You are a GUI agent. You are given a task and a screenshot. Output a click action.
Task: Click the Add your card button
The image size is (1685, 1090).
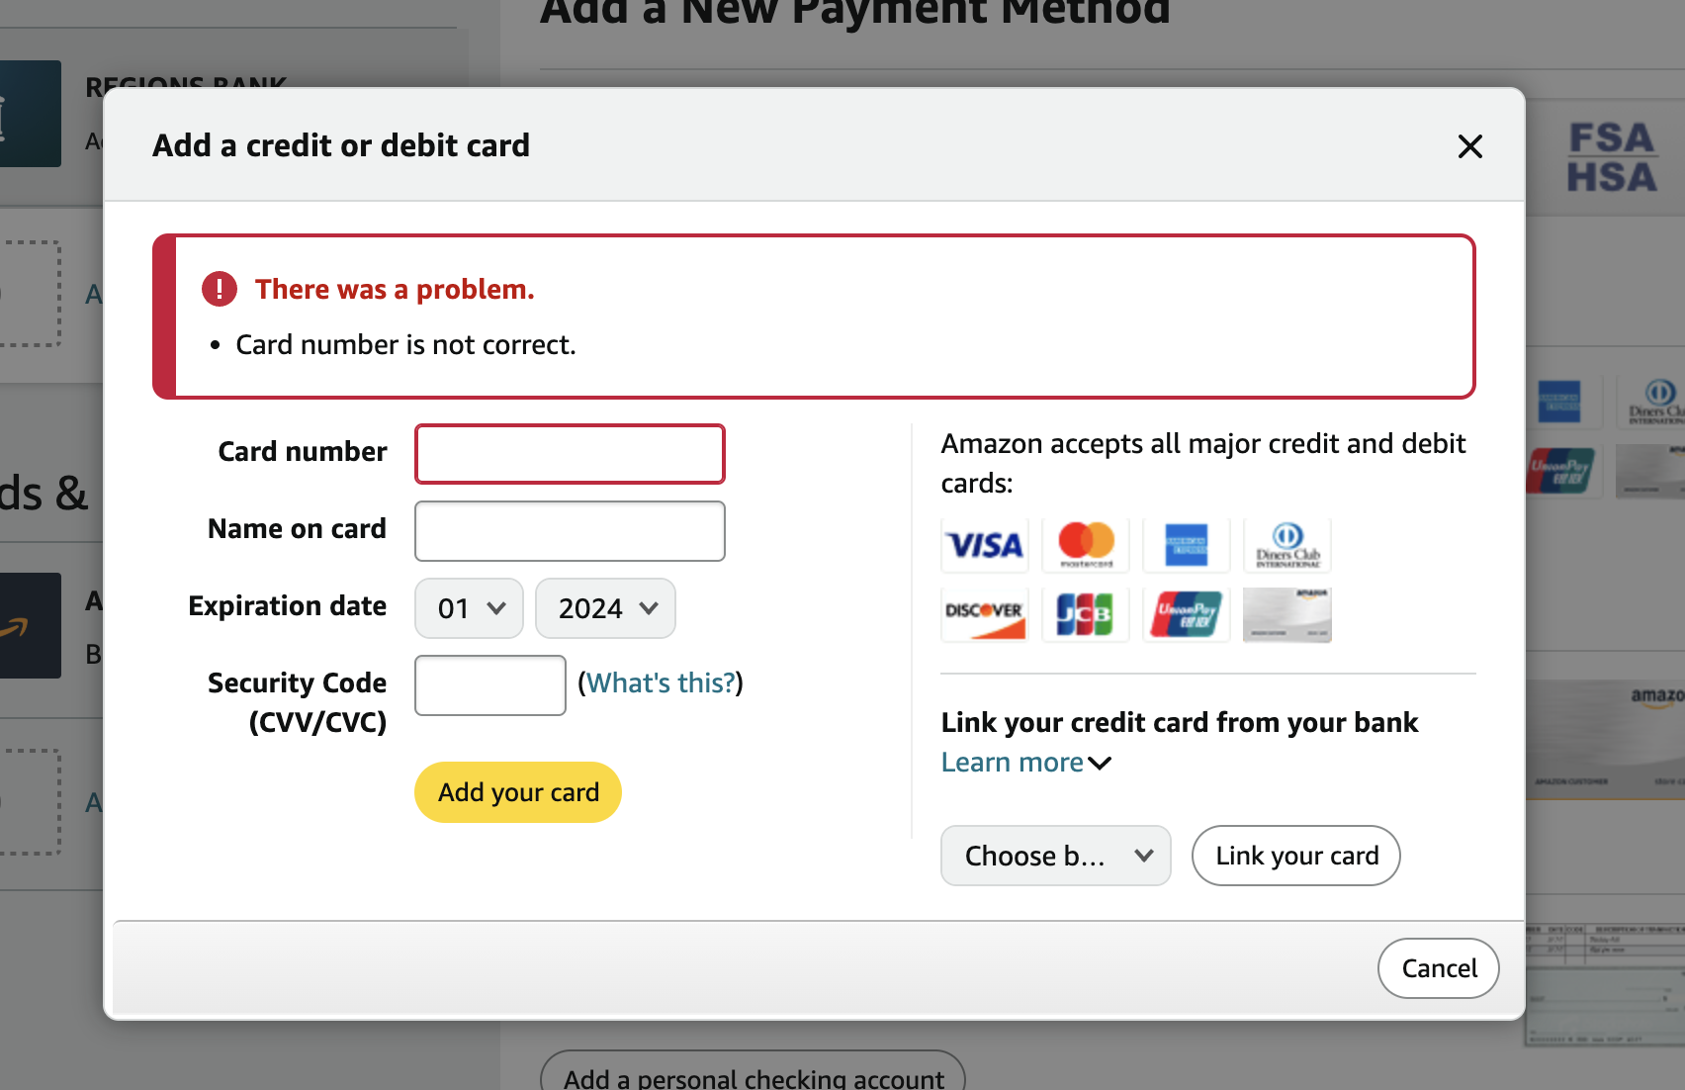point(518,792)
